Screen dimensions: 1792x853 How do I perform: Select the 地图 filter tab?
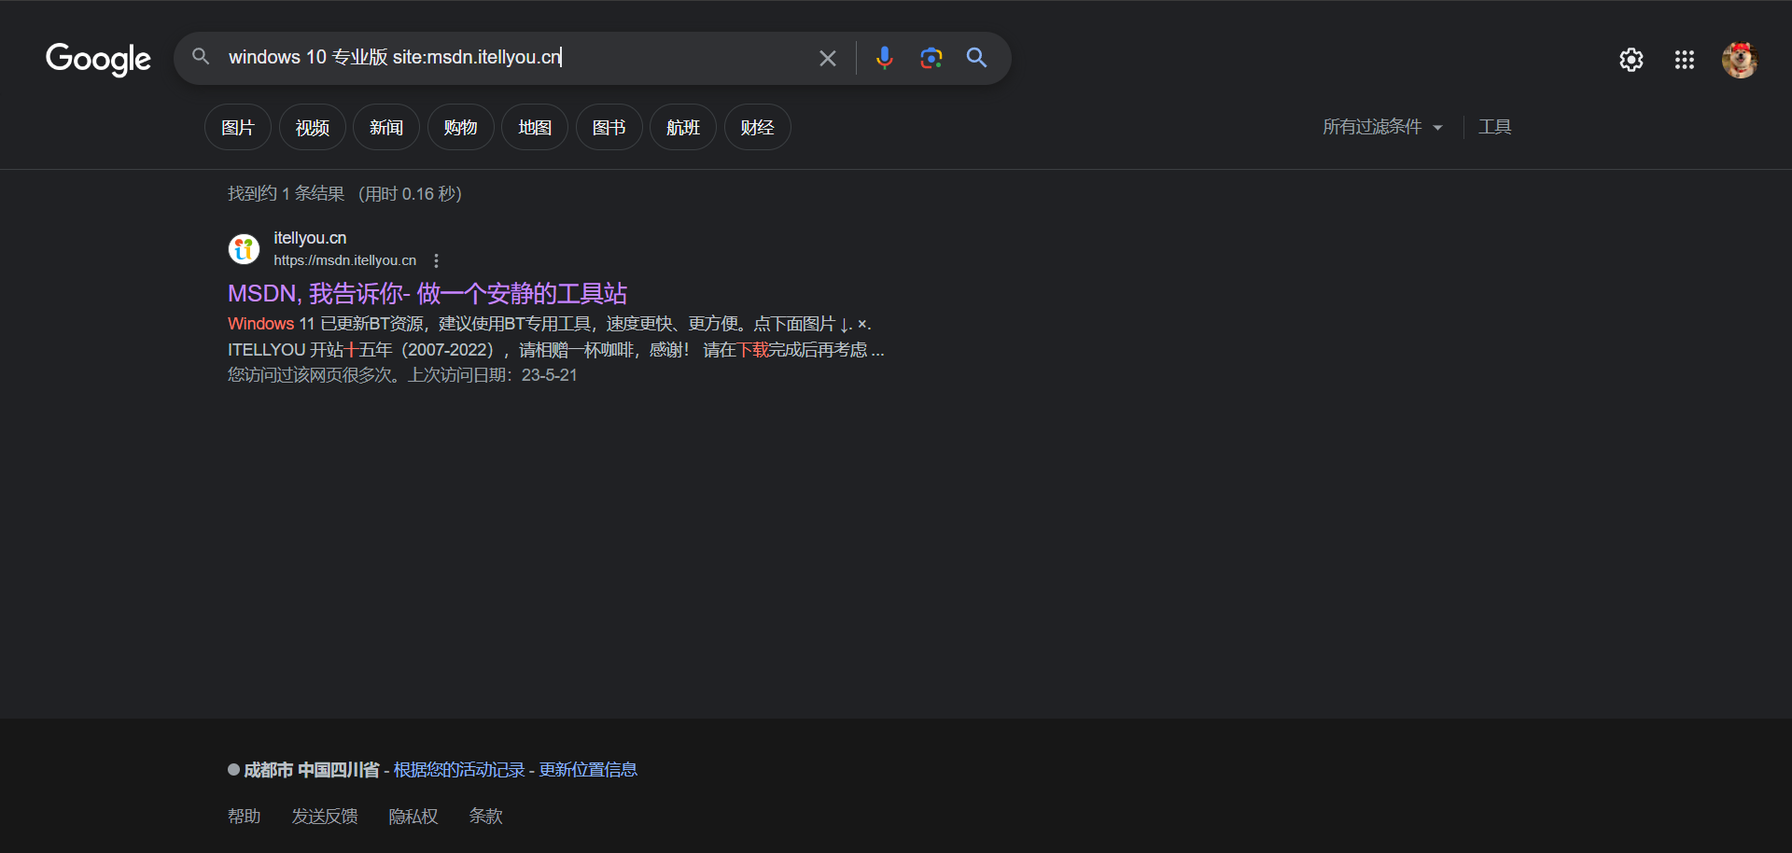pos(535,127)
